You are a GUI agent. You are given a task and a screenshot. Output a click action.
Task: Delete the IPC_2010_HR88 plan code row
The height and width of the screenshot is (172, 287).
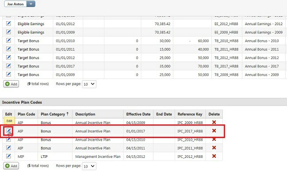point(214,139)
